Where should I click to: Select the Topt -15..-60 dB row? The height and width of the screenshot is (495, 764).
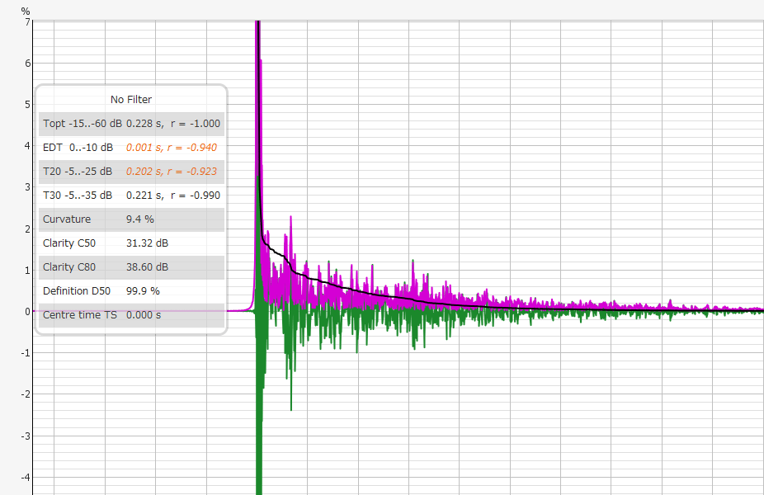131,124
